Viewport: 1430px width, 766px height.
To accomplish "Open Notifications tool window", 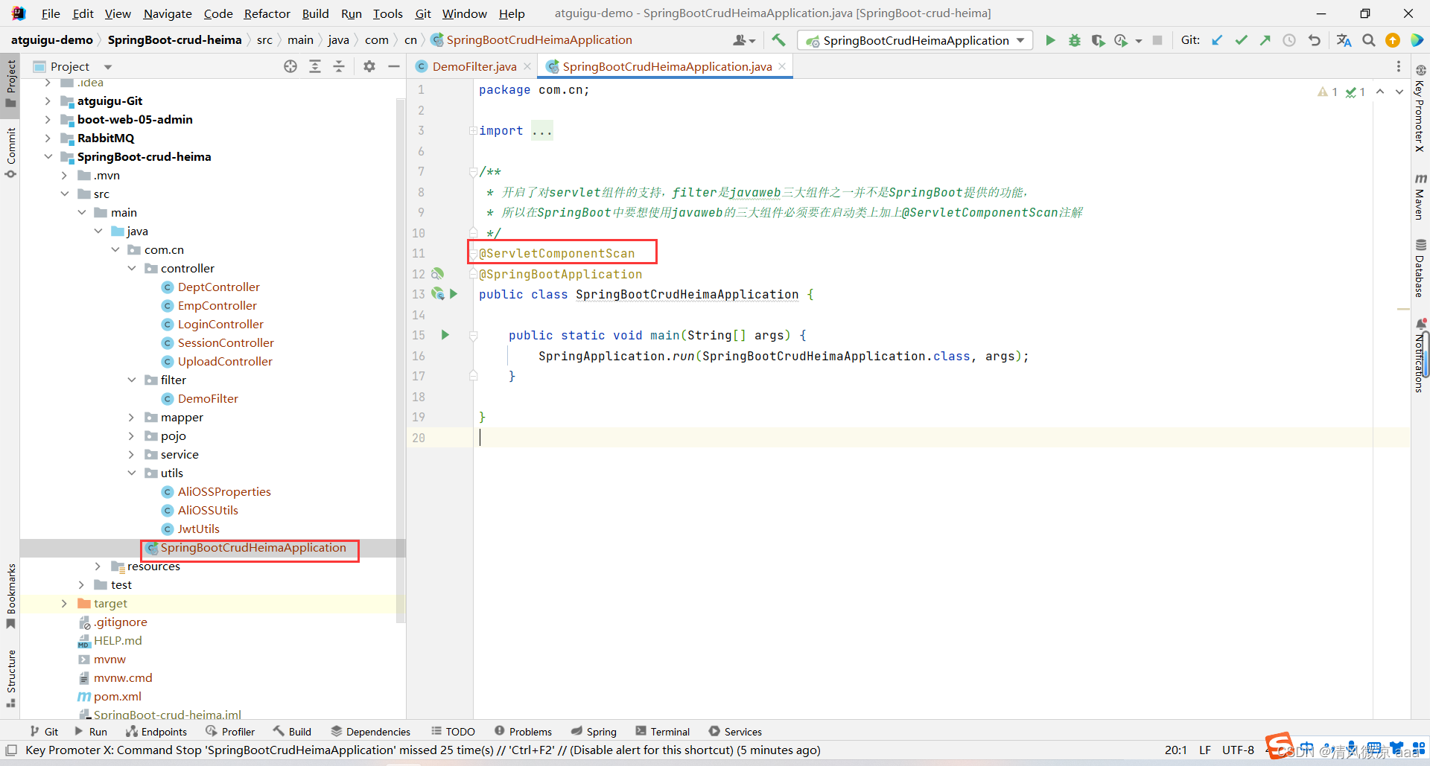I will pyautogui.click(x=1420, y=355).
